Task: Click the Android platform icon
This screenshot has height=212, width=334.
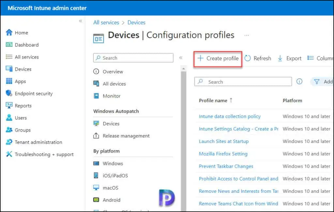Action: (96, 200)
